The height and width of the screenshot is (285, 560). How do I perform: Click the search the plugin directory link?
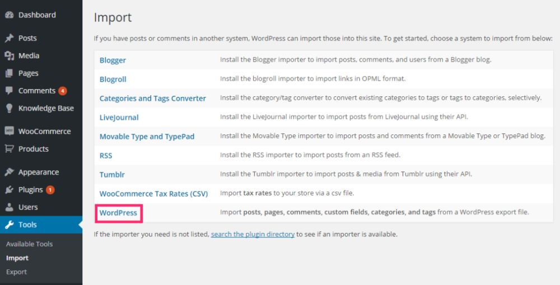253,234
